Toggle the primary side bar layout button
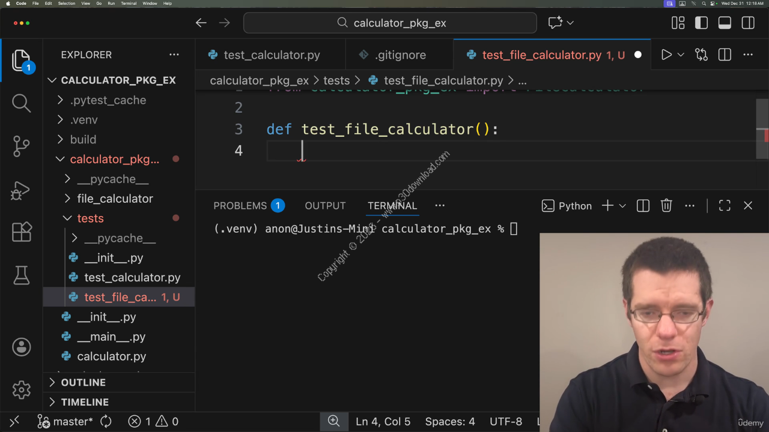This screenshot has width=769, height=432. (x=701, y=23)
